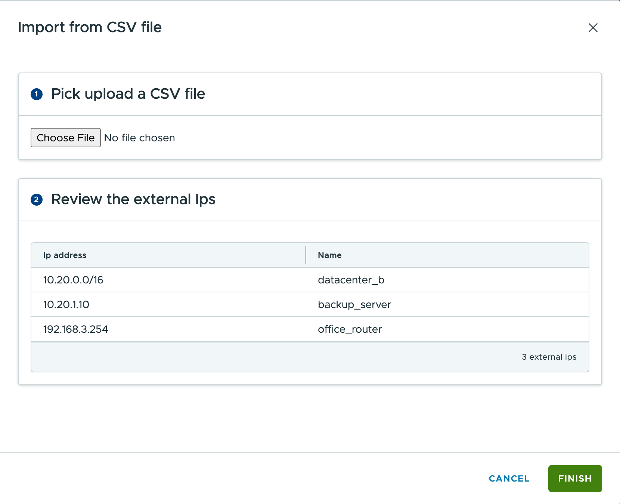Click the step 2 number badge
620x504 pixels.
click(37, 200)
